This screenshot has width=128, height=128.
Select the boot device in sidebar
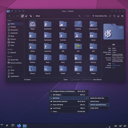coord(15,73)
